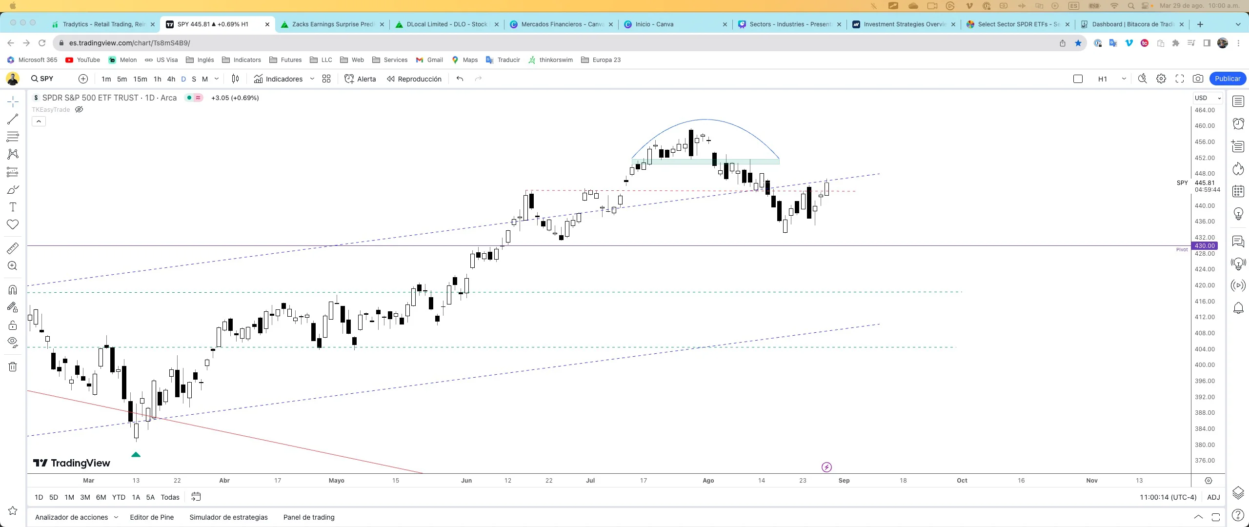
Task: Toggle the lock all drawings icon
Action: pyautogui.click(x=13, y=324)
